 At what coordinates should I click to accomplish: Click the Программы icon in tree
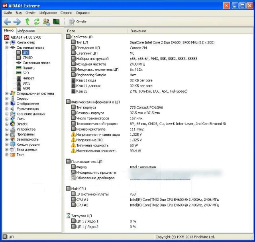tap(12, 134)
